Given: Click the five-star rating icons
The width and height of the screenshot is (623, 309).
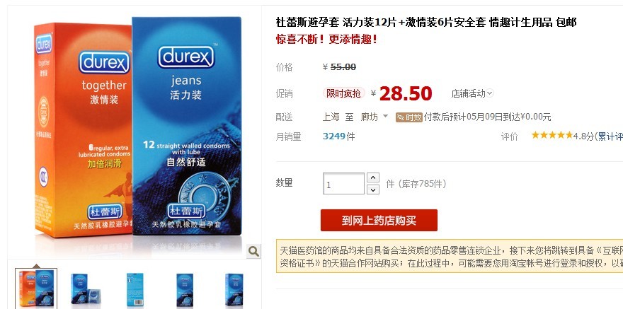Looking at the screenshot, I should 552,136.
